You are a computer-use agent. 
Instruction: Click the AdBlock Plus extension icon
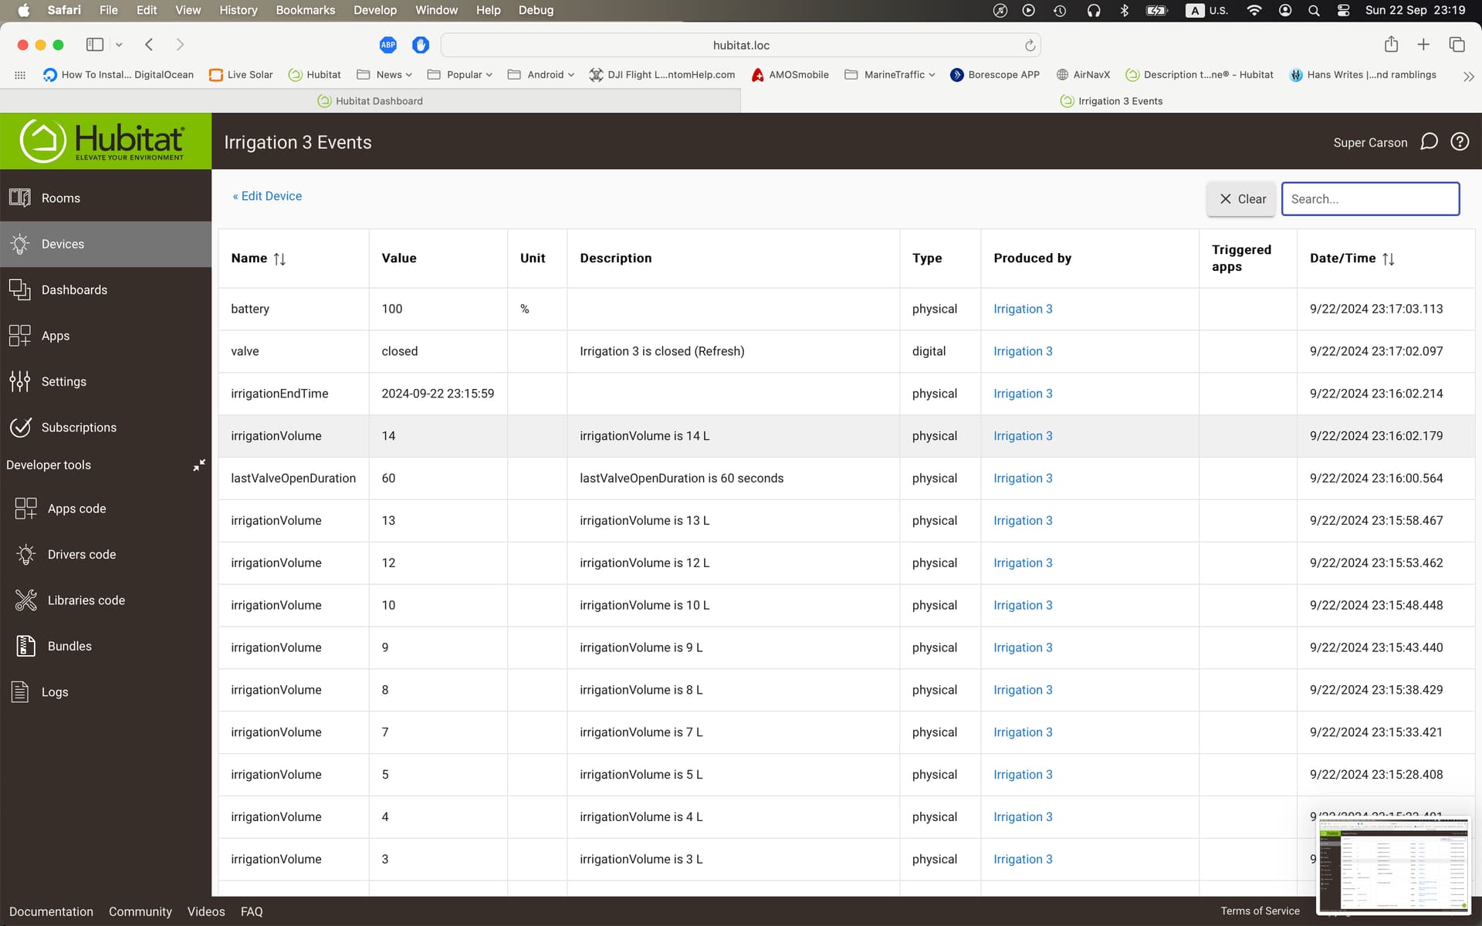pyautogui.click(x=388, y=45)
